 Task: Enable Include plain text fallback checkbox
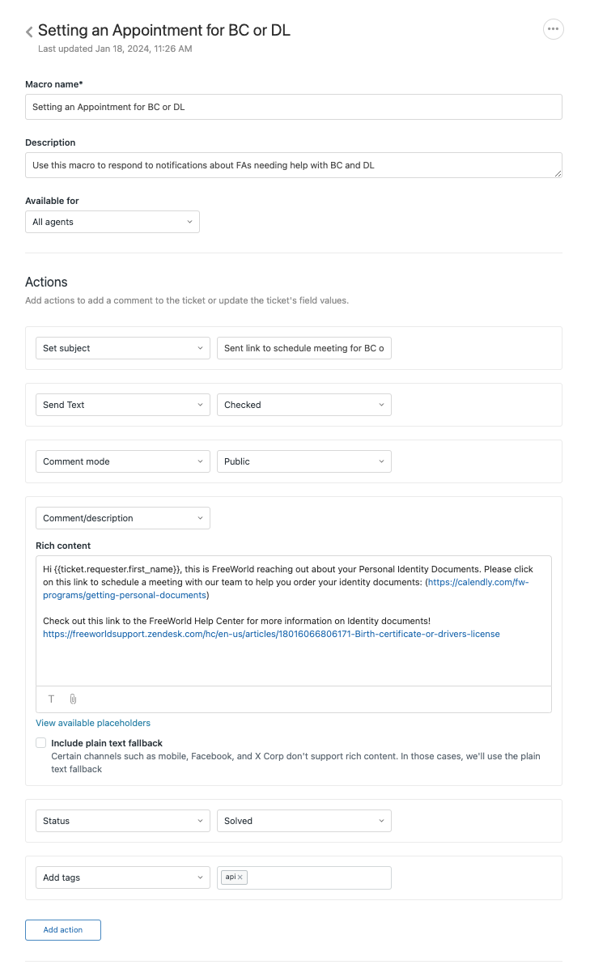click(x=41, y=743)
